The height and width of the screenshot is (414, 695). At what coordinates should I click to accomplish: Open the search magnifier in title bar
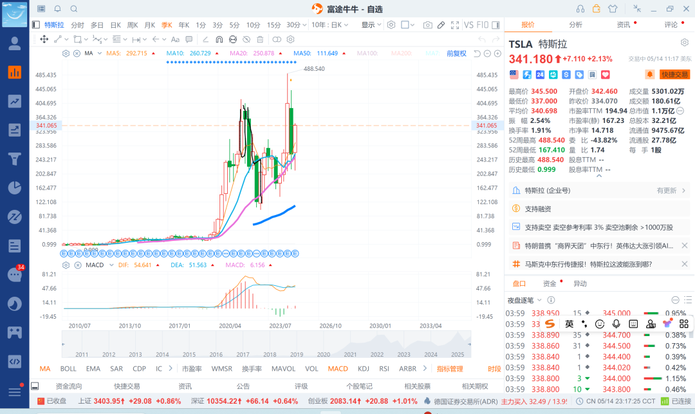point(74,9)
